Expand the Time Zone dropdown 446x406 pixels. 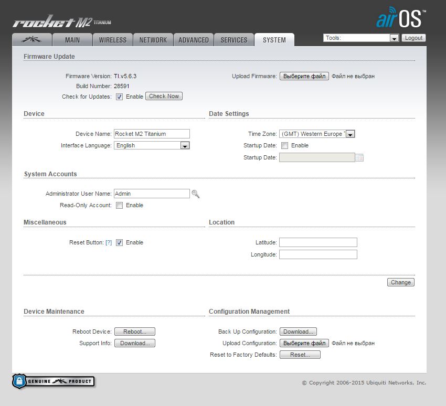pos(317,134)
